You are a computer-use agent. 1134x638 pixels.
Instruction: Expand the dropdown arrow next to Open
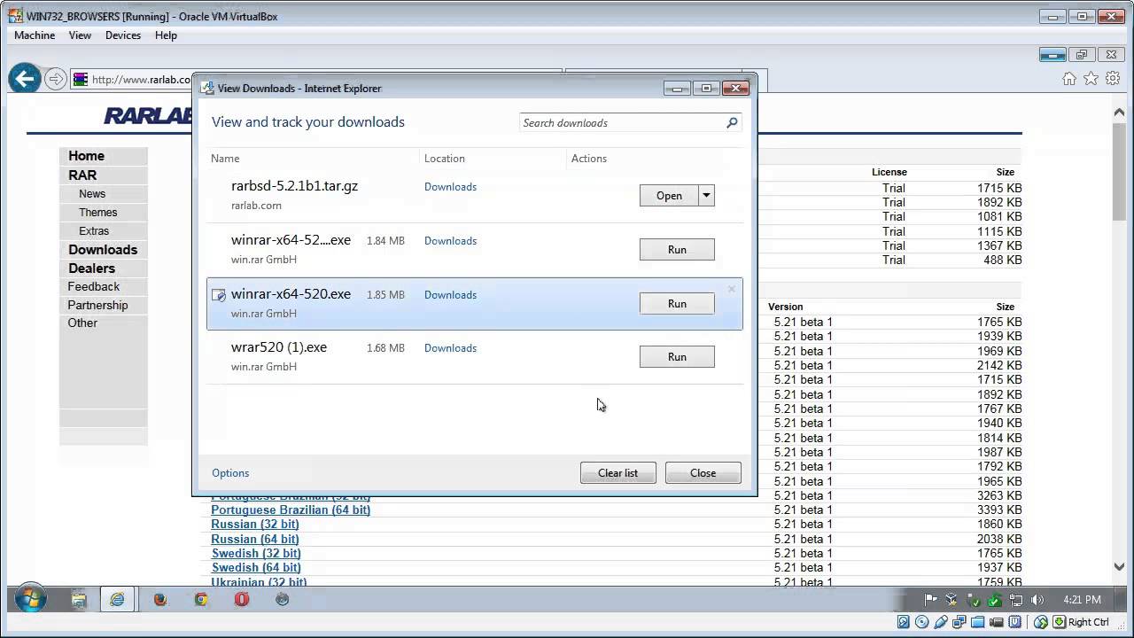pyautogui.click(x=706, y=196)
